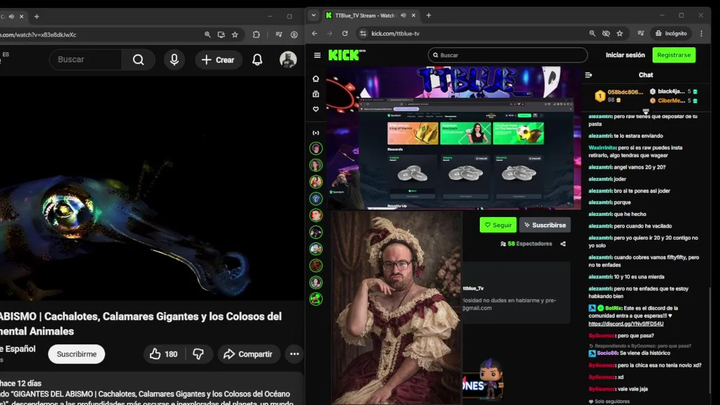Open extensions puzzle icon in YouTube window
The image size is (720, 405).
point(256,35)
